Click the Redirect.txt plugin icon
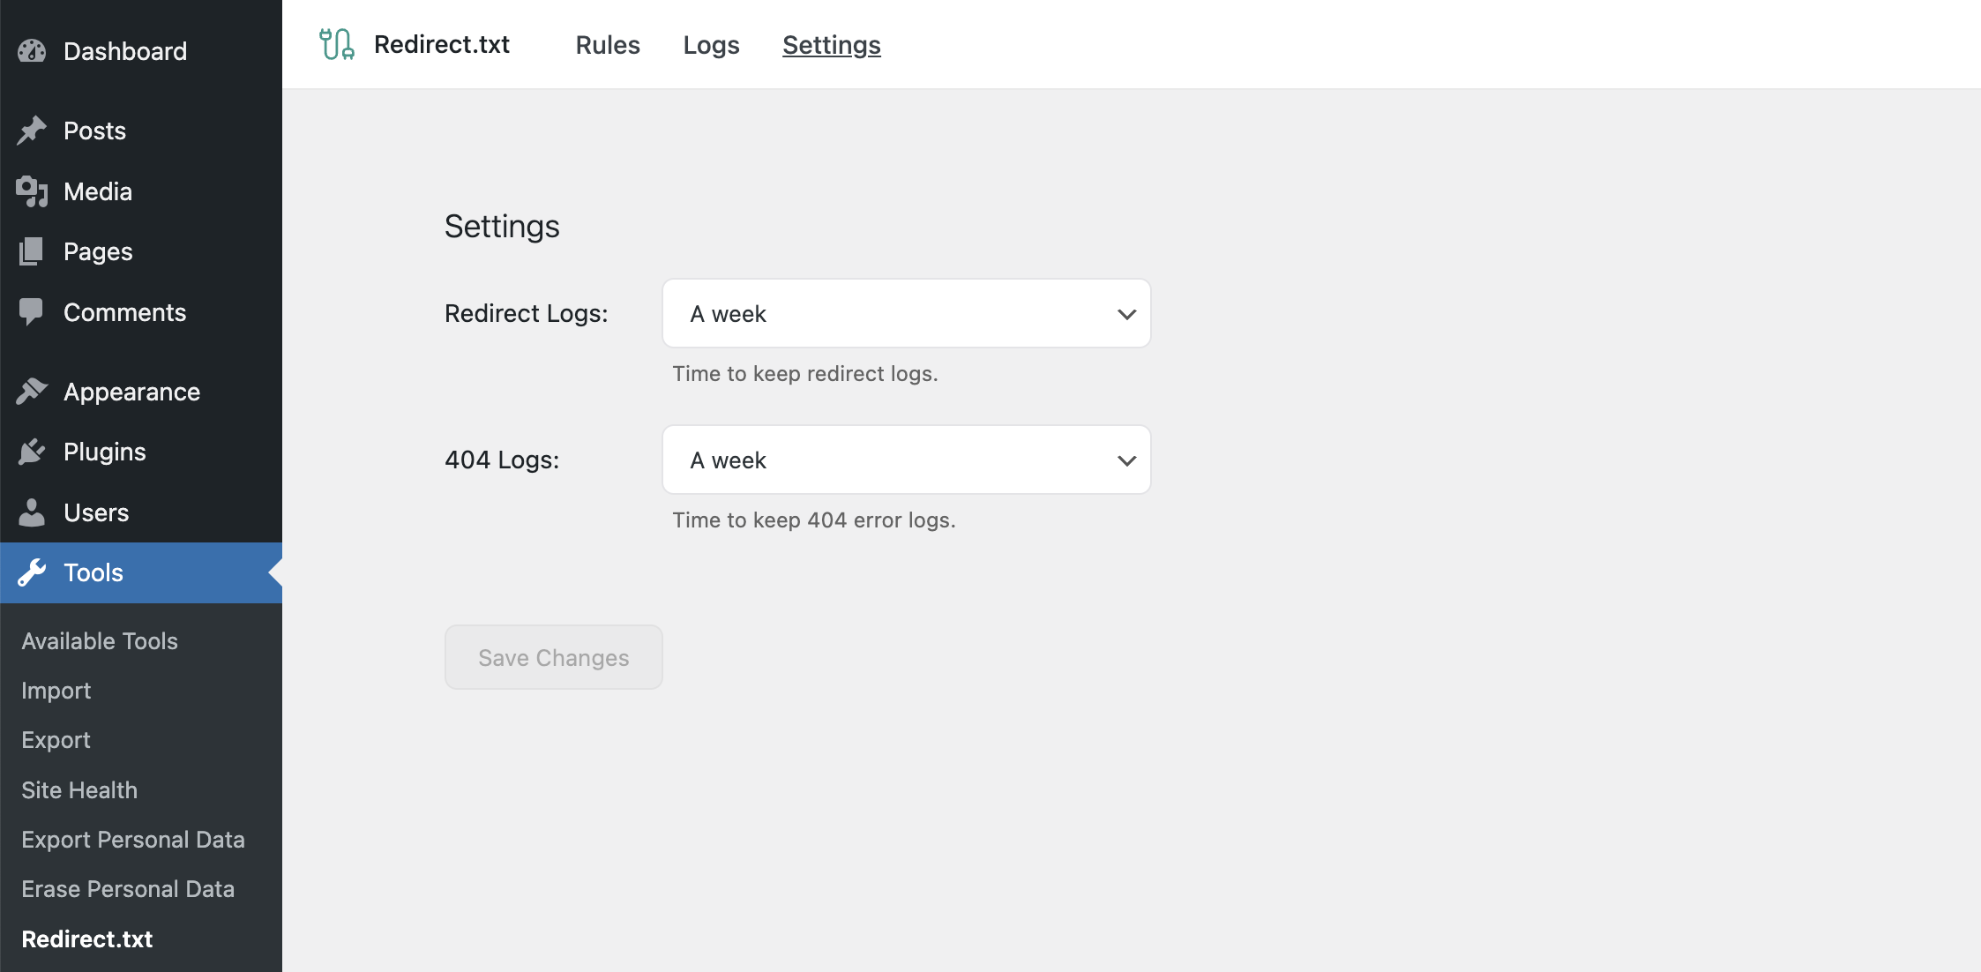The image size is (1981, 972). pos(336,44)
